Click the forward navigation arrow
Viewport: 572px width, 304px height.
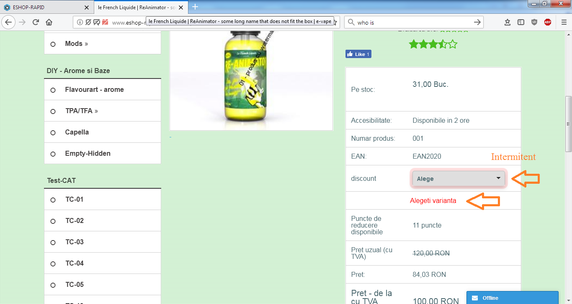[x=22, y=22]
